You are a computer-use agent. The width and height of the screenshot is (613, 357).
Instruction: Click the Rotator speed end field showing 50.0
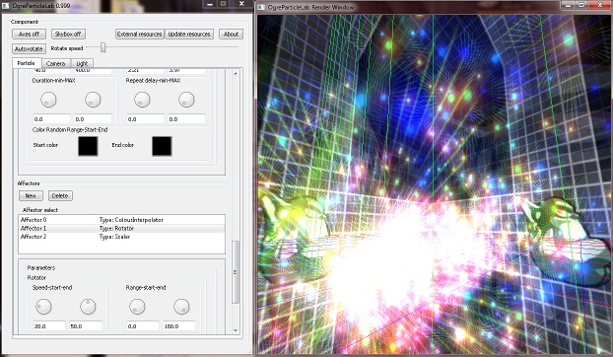(x=86, y=326)
